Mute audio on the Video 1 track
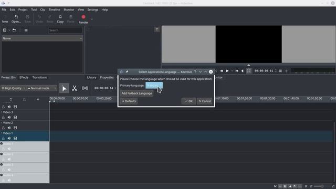336x189 pixels. (x=9, y=139)
